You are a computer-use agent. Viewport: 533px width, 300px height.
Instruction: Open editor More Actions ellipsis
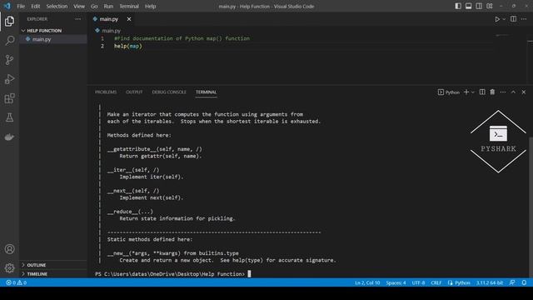pyautogui.click(x=524, y=19)
